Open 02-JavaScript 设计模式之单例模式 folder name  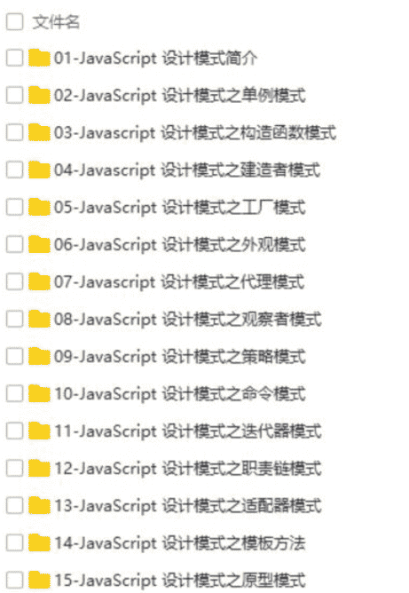(180, 95)
